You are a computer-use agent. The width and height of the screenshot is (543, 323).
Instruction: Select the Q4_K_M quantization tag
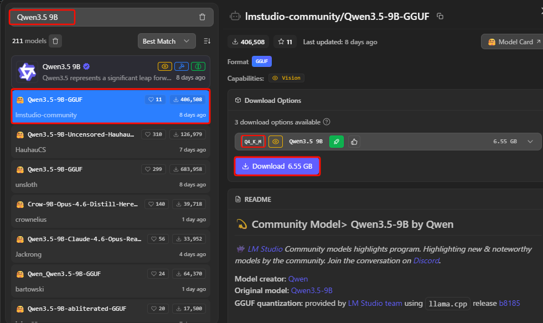tap(252, 142)
